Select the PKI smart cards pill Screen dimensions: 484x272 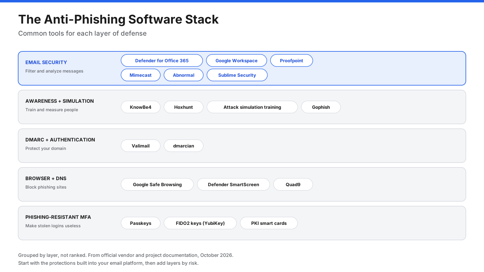coord(269,223)
